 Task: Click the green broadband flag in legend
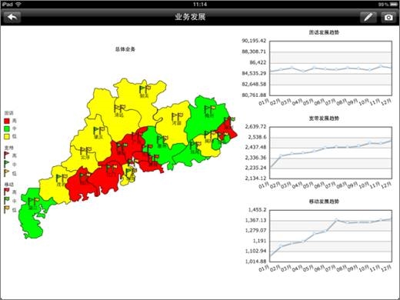(7, 164)
